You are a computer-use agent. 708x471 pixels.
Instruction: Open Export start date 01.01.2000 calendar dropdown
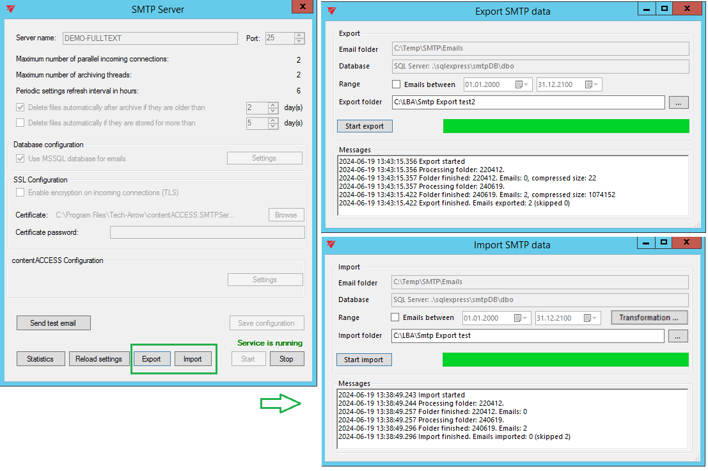[x=526, y=84]
